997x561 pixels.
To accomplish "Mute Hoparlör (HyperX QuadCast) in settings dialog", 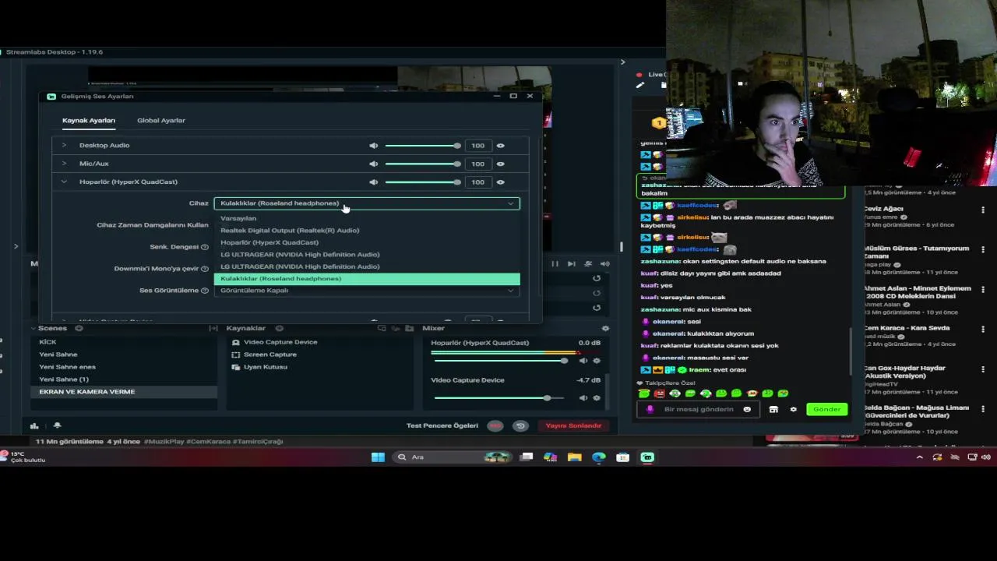I will coord(373,182).
